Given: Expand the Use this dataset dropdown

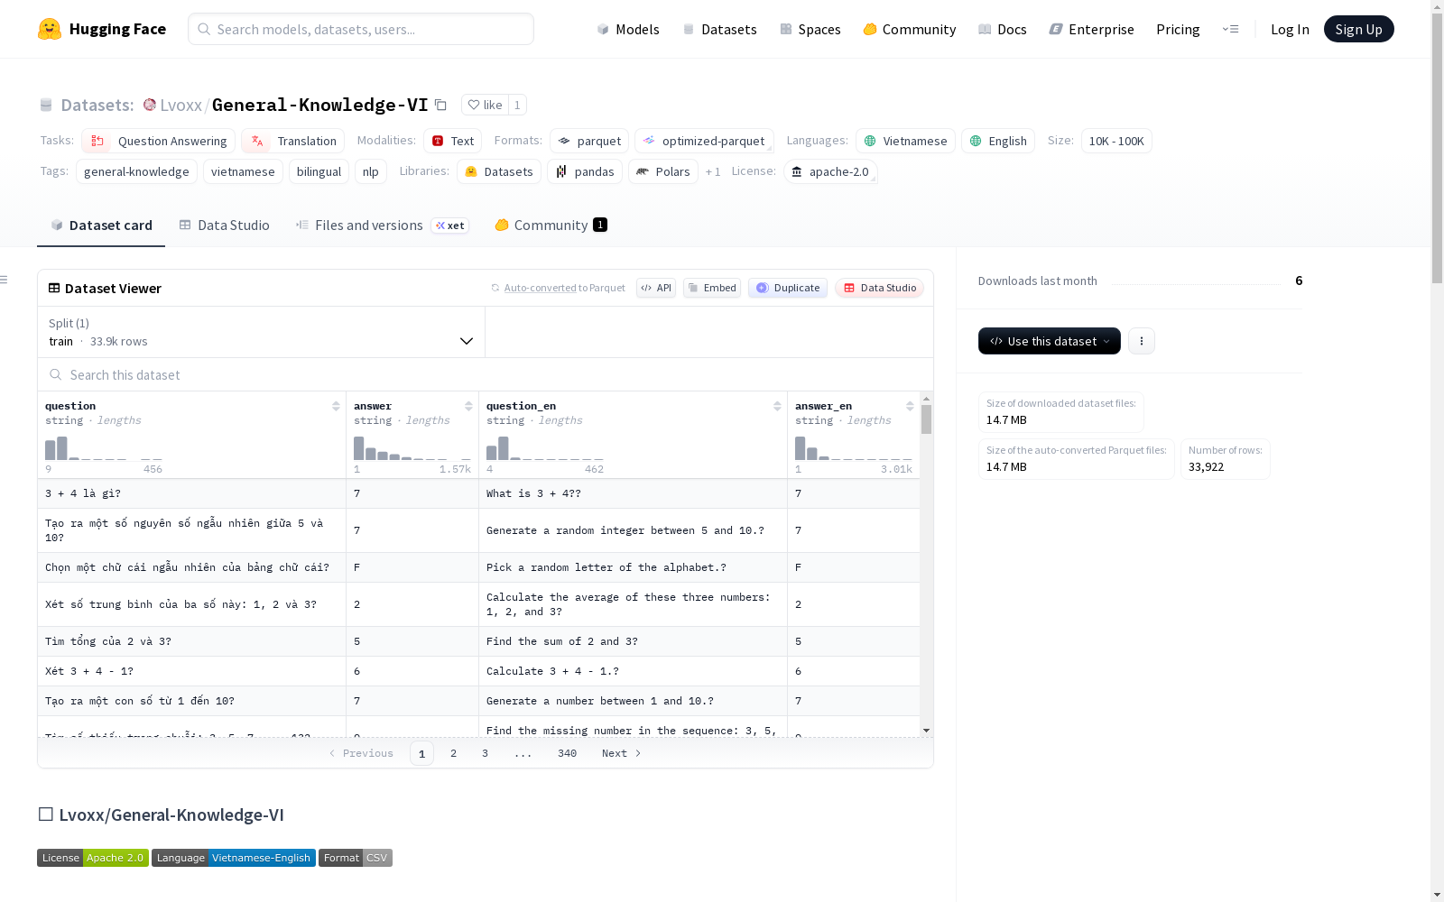Looking at the screenshot, I should point(1050,341).
